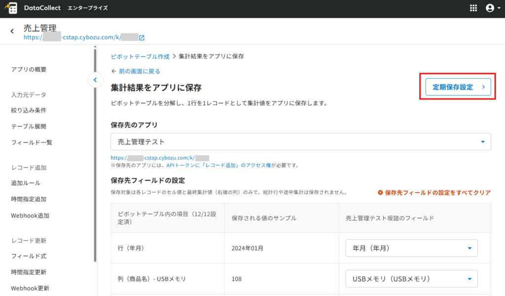Screen dimensions: 505x296
Task: Click the 保存される値のサンプル column header
Action: [282, 218]
